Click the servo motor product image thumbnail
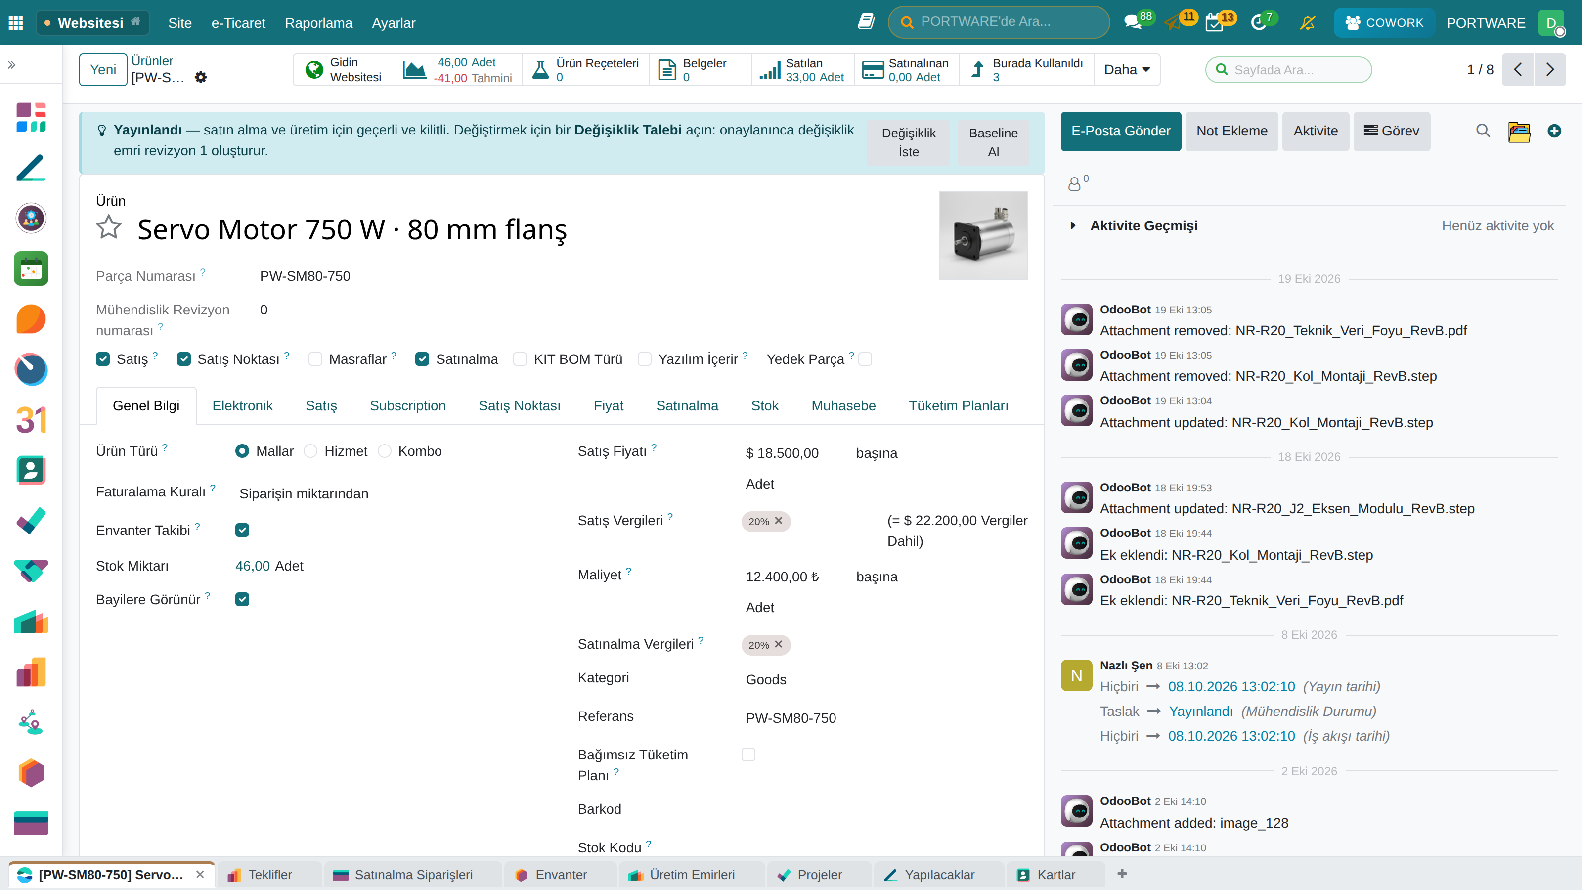Image resolution: width=1582 pixels, height=890 pixels. pyautogui.click(x=983, y=235)
